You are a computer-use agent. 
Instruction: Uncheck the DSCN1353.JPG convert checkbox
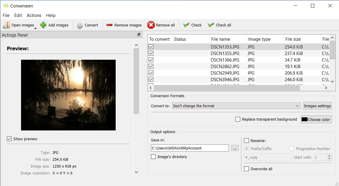(151, 47)
